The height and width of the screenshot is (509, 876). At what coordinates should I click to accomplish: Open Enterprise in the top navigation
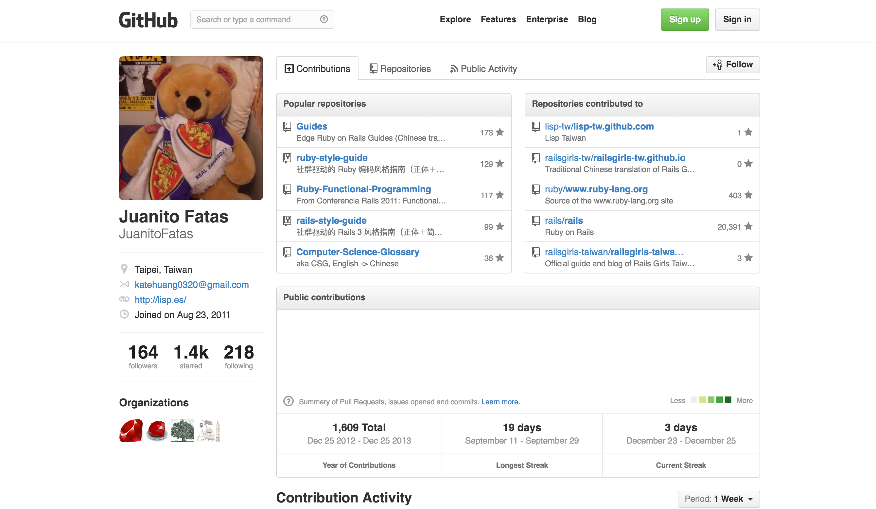click(547, 20)
